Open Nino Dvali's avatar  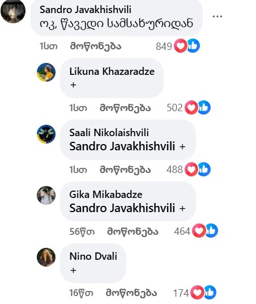point(46,257)
